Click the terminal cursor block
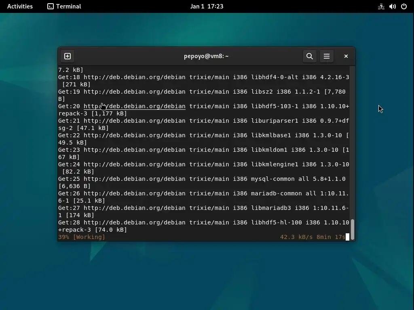 (347, 237)
